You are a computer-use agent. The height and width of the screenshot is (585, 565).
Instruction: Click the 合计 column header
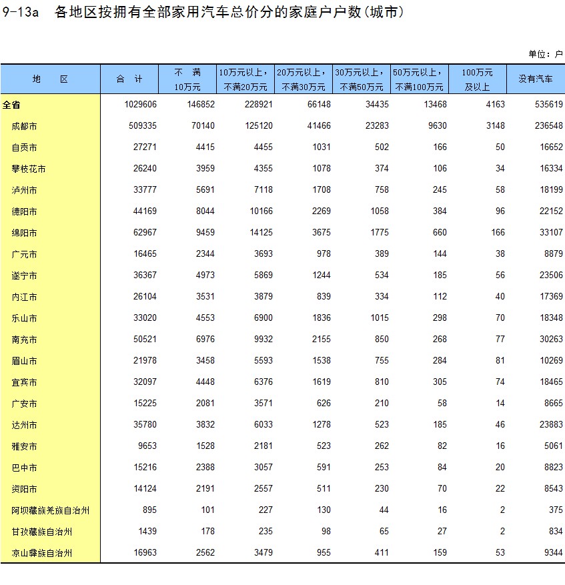(x=129, y=79)
